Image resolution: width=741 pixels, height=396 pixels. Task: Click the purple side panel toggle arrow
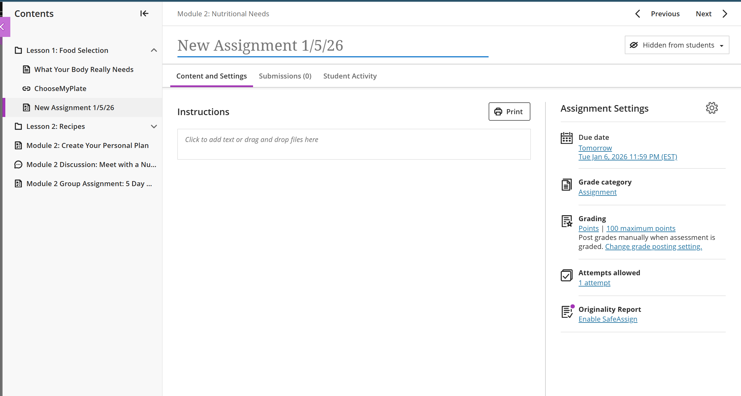pyautogui.click(x=4, y=27)
